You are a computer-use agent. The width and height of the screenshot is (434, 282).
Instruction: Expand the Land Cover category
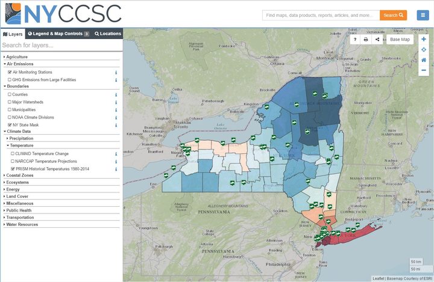pyautogui.click(x=16, y=197)
